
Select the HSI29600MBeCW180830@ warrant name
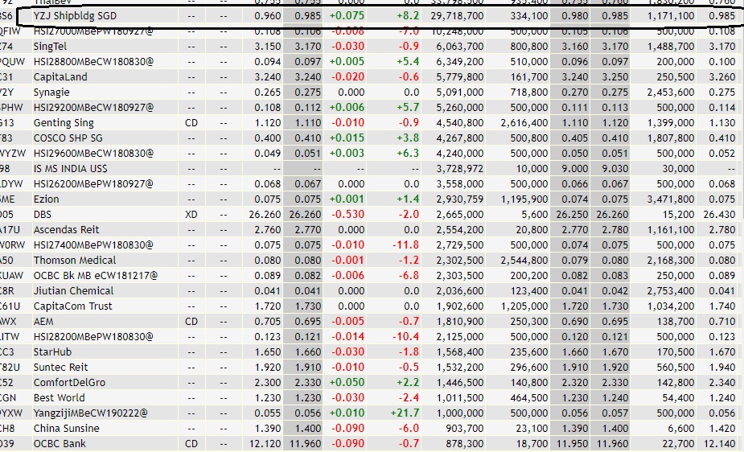click(x=93, y=153)
